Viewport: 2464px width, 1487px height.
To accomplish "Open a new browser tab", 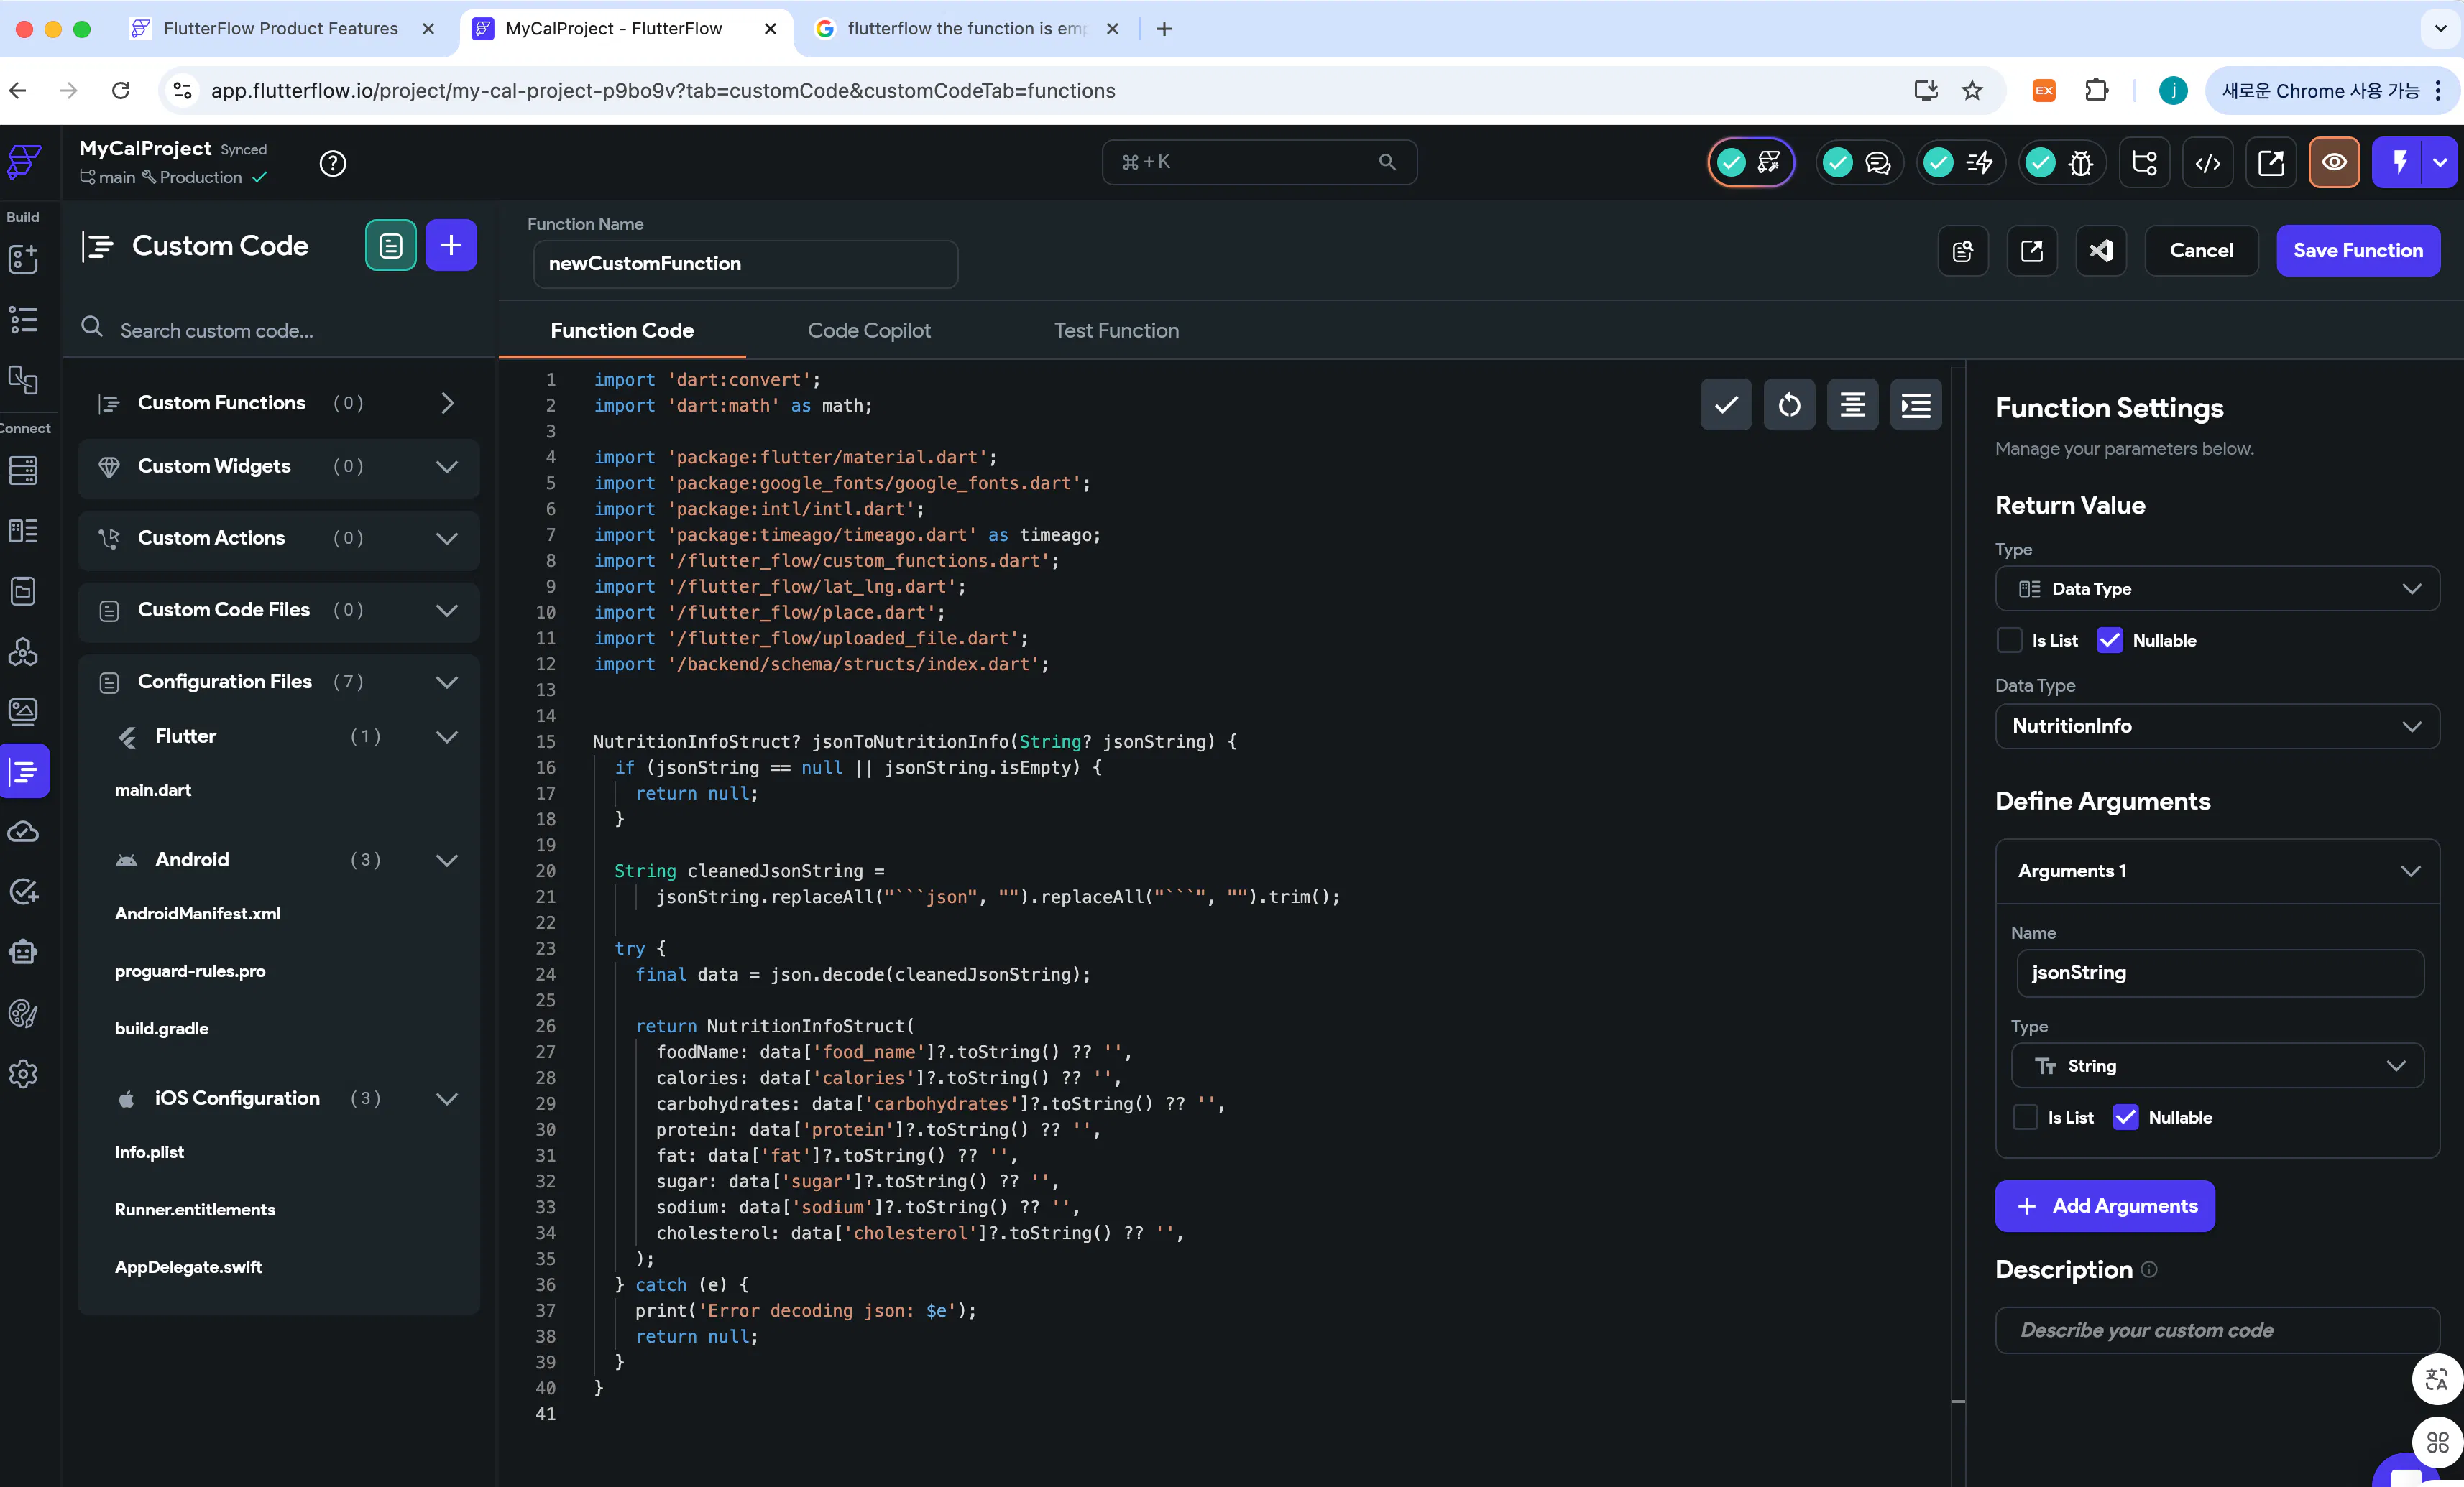I will pyautogui.click(x=1164, y=28).
